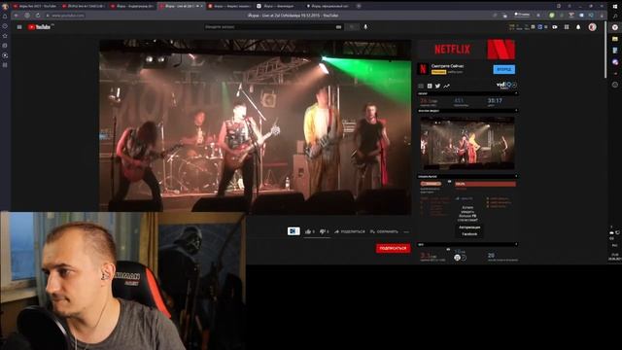Open the vidIQ Facebook square icon
Image resolution: width=622 pixels, height=350 pixels.
tap(430, 86)
